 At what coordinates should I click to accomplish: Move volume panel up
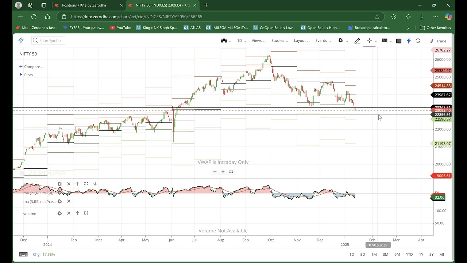[77, 213]
